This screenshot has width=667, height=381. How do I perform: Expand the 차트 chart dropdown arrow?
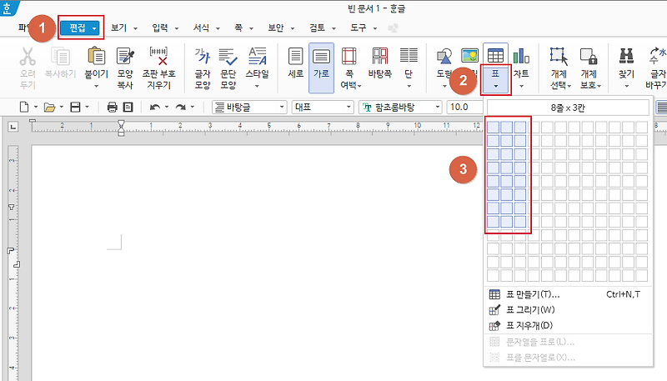(521, 87)
